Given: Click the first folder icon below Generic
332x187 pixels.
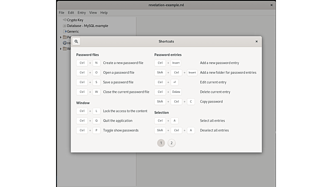Looking at the screenshot, I should (65, 37).
